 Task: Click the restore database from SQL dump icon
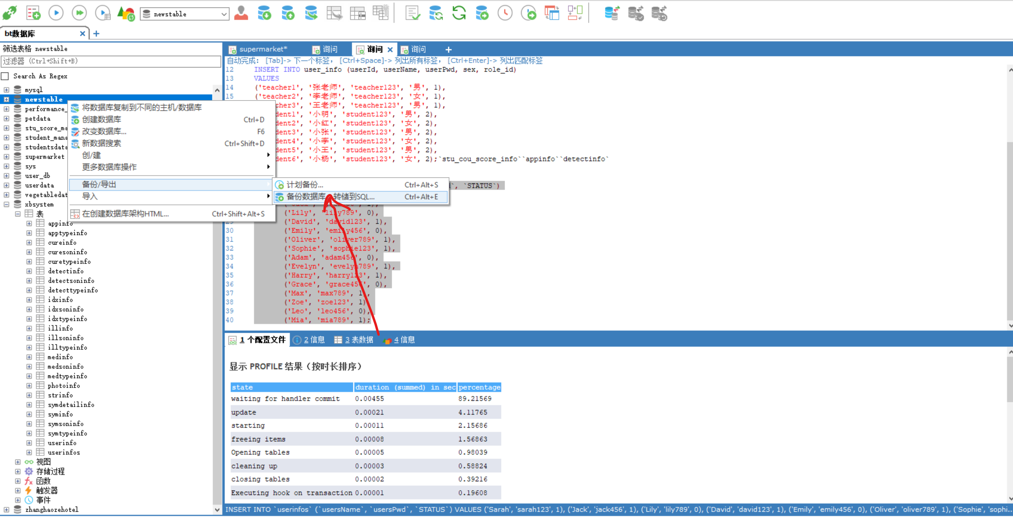(311, 13)
